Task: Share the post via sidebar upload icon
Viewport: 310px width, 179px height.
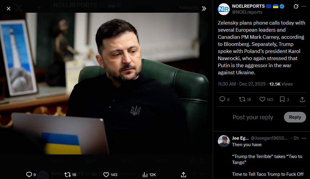Action: 302,99
